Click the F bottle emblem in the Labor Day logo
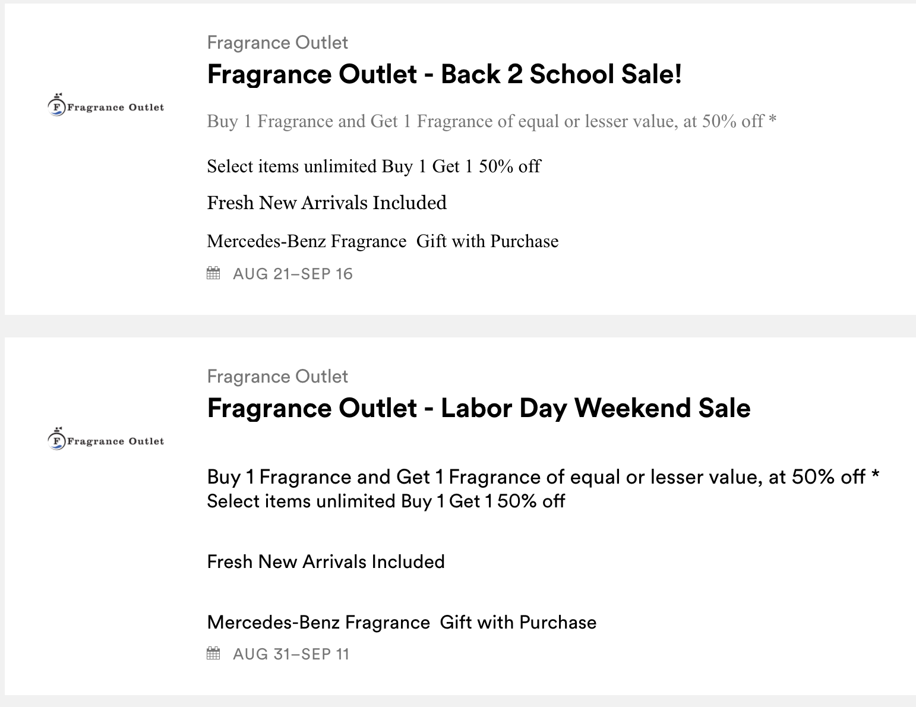The width and height of the screenshot is (916, 707). point(56,440)
